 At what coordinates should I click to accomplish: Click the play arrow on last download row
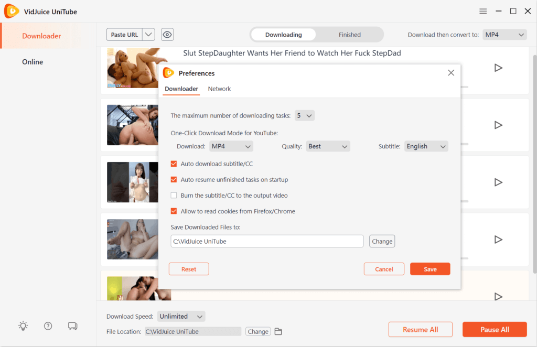498,296
